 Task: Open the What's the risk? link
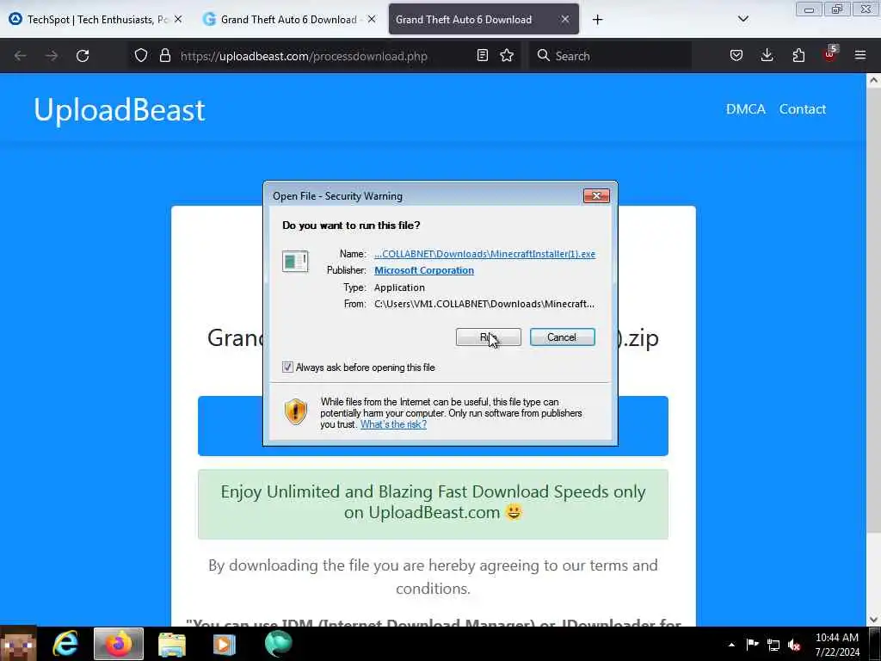pyautogui.click(x=393, y=424)
